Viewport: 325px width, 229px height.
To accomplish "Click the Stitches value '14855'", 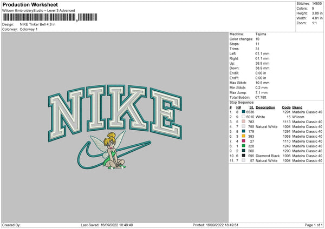I will [x=317, y=4].
